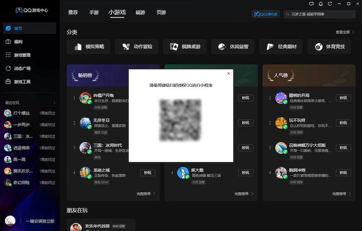The width and height of the screenshot is (362, 231).
Task: Switch to the 页游 tab
Action: click(x=161, y=12)
